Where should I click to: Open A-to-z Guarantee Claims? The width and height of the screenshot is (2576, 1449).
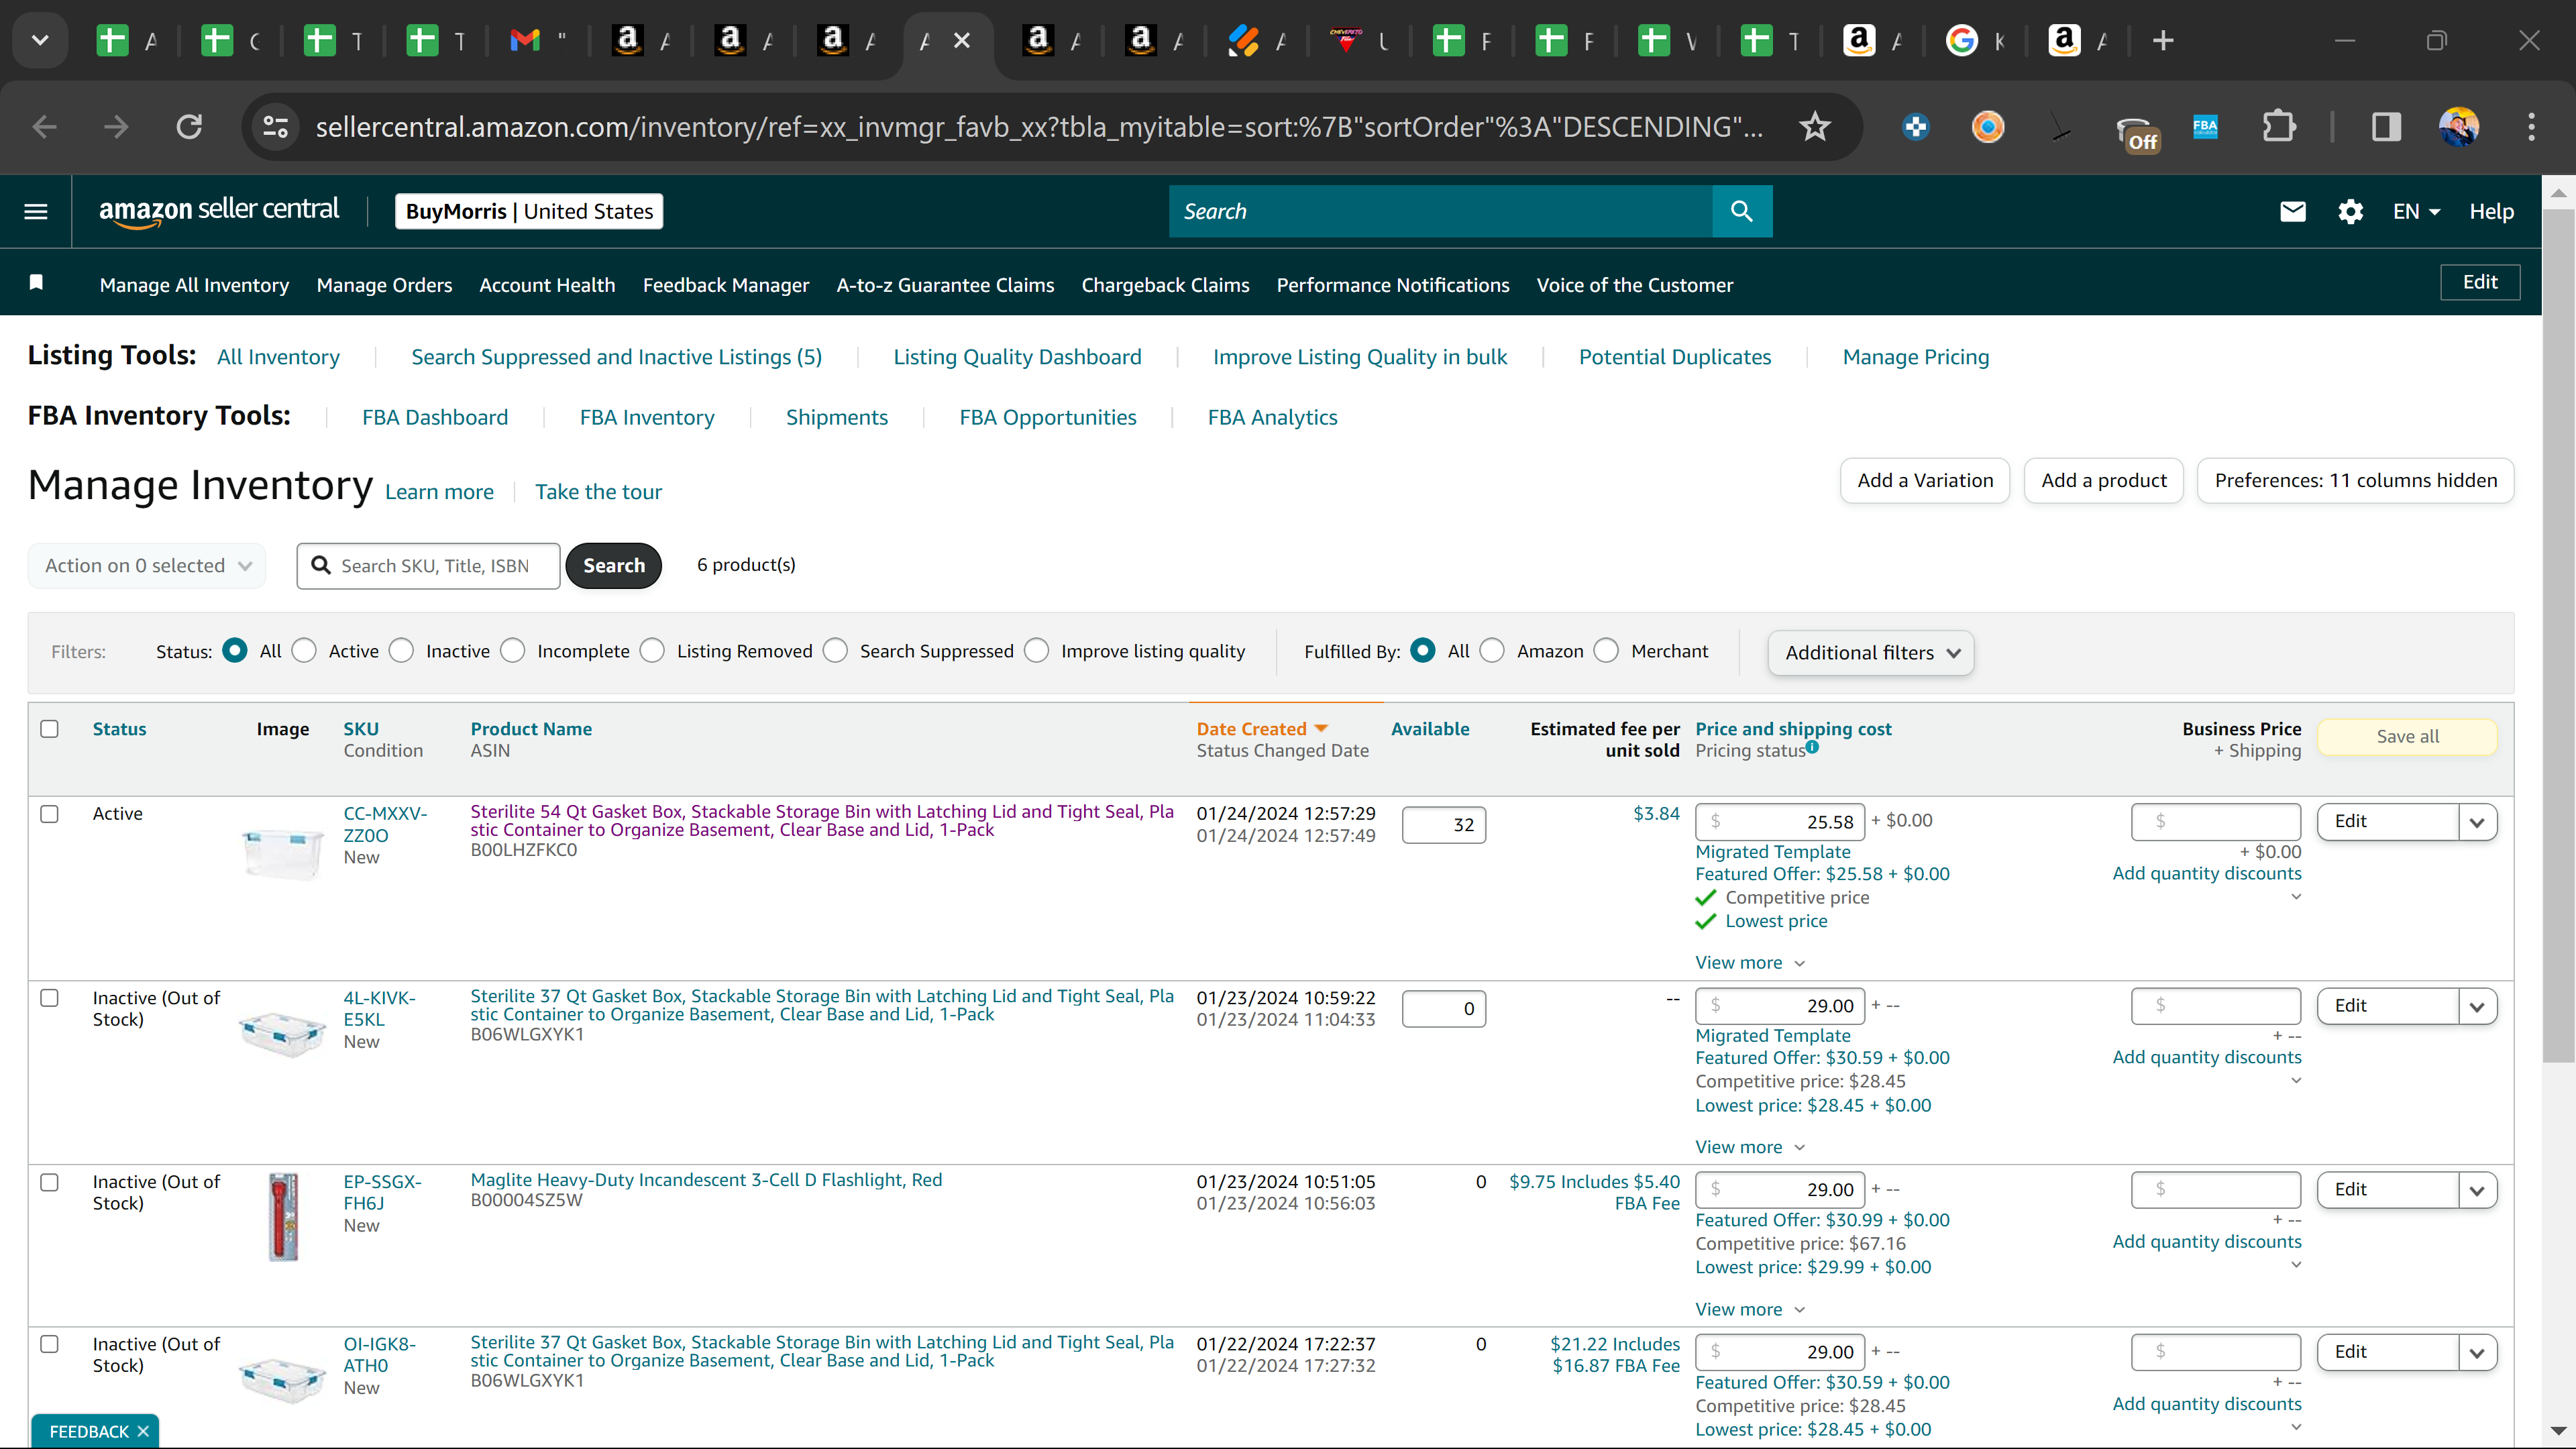coord(945,285)
